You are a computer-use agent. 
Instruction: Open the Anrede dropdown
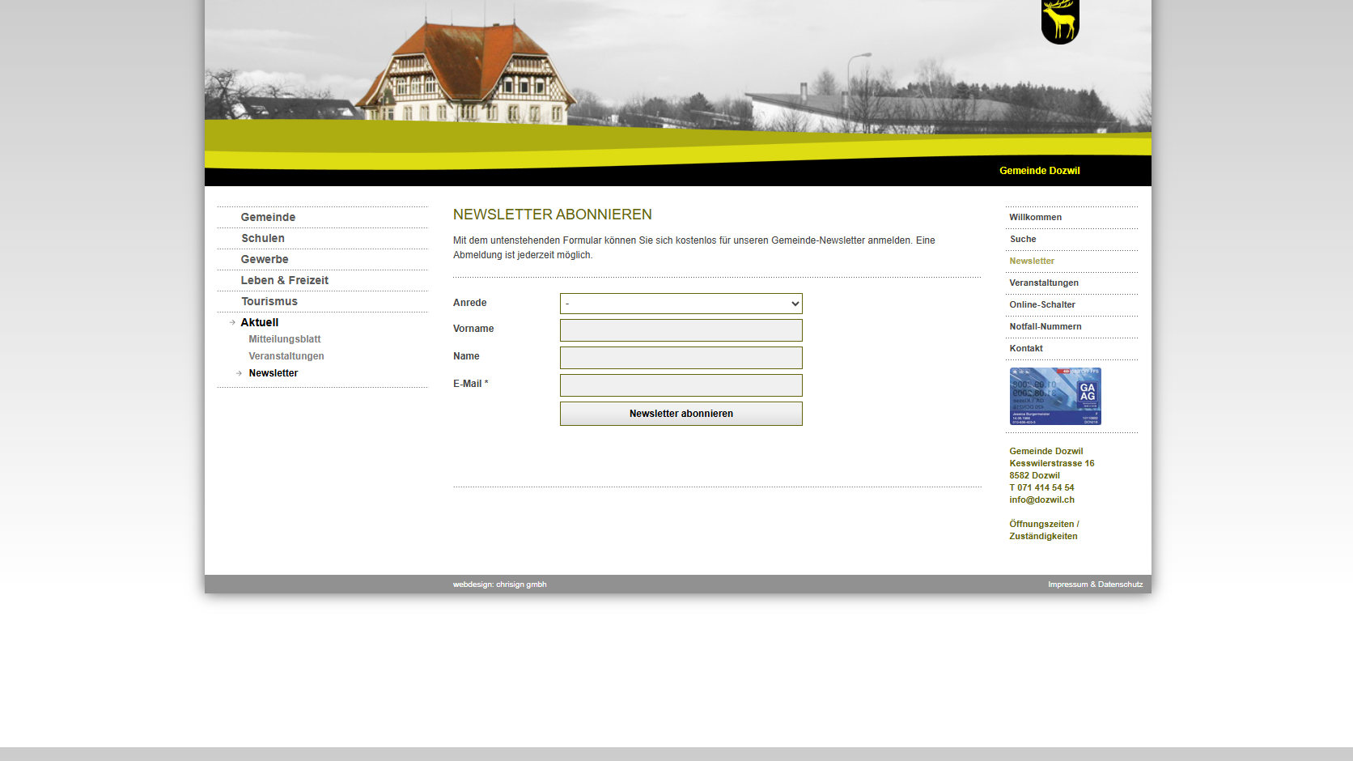coord(681,304)
